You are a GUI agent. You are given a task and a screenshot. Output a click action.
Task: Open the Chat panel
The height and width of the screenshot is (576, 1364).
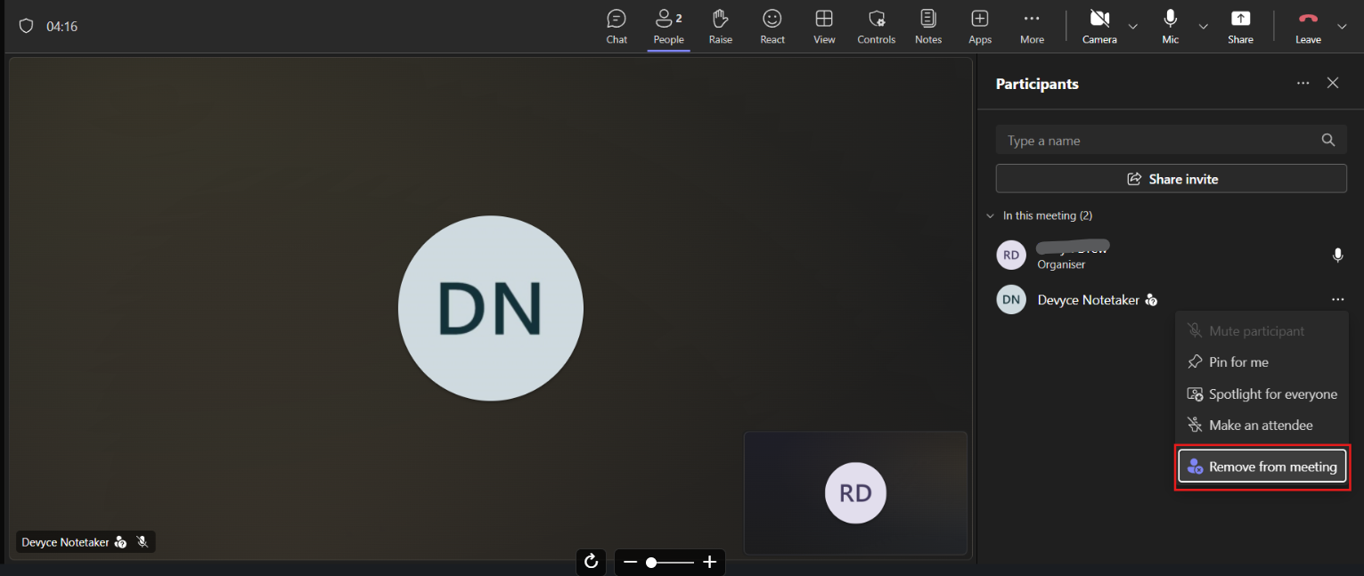click(x=617, y=27)
